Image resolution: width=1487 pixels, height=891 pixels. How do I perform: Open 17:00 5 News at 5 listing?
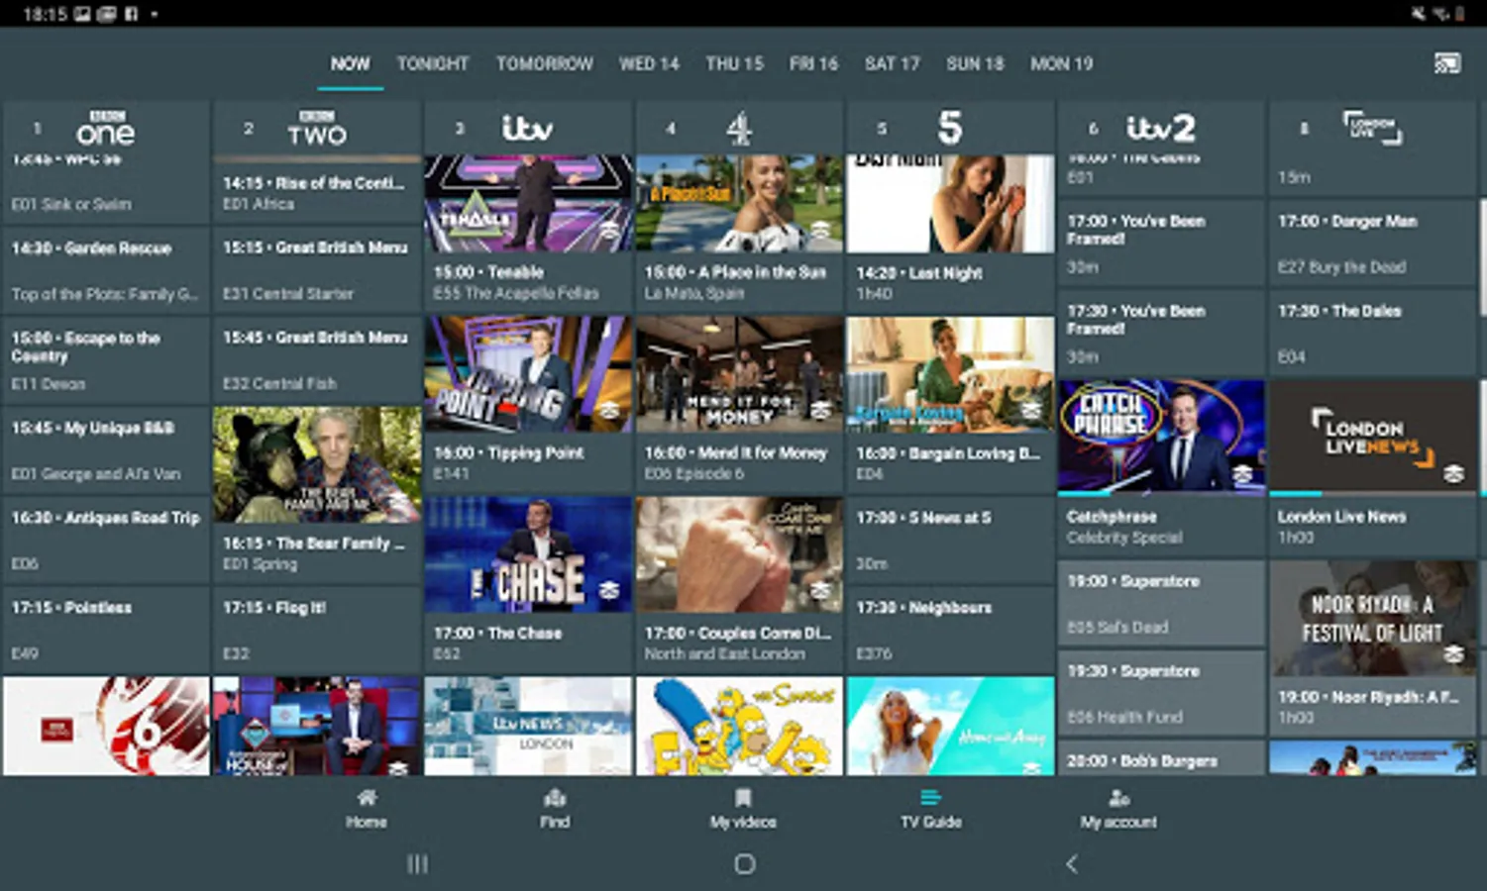(950, 541)
